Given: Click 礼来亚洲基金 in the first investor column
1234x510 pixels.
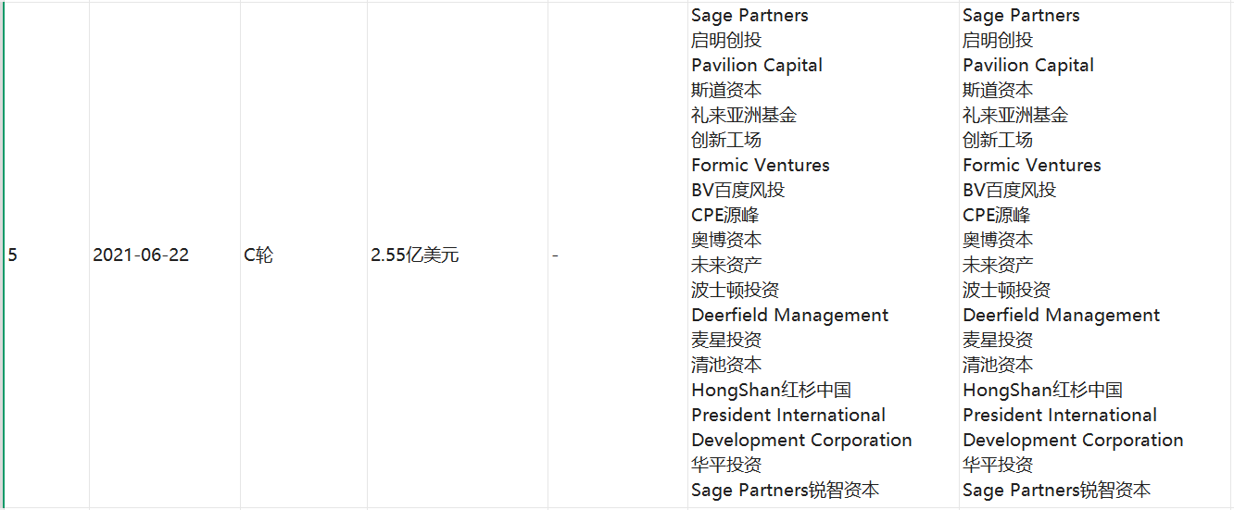Looking at the screenshot, I should pos(744,116).
